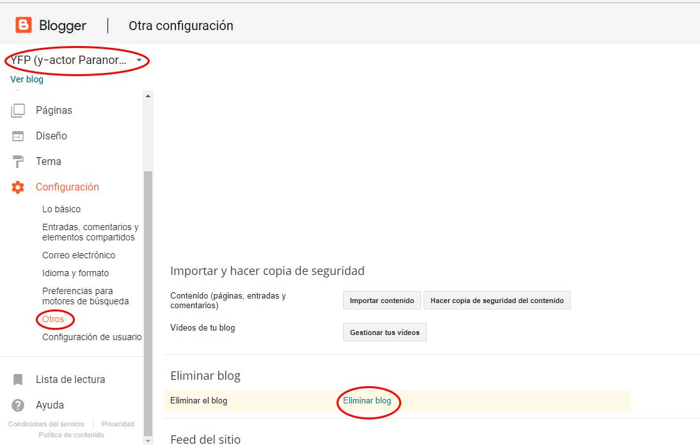Click the Diseño layout icon

tap(18, 136)
